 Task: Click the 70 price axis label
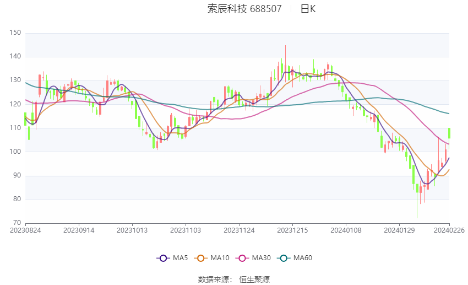click(17, 223)
